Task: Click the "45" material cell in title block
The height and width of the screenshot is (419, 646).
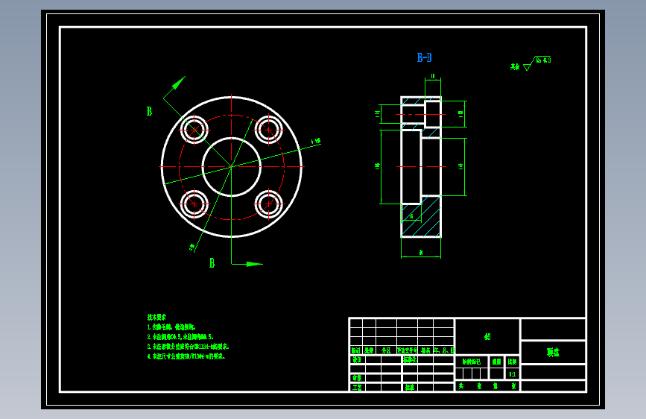Action: (x=487, y=336)
